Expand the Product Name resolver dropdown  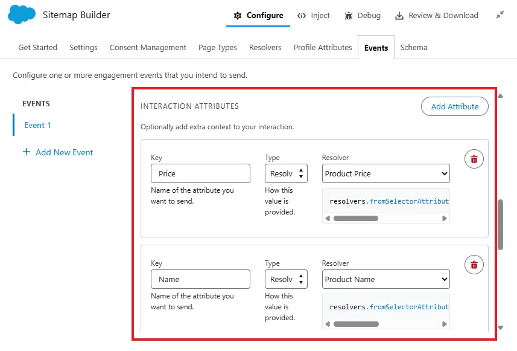[x=385, y=279]
